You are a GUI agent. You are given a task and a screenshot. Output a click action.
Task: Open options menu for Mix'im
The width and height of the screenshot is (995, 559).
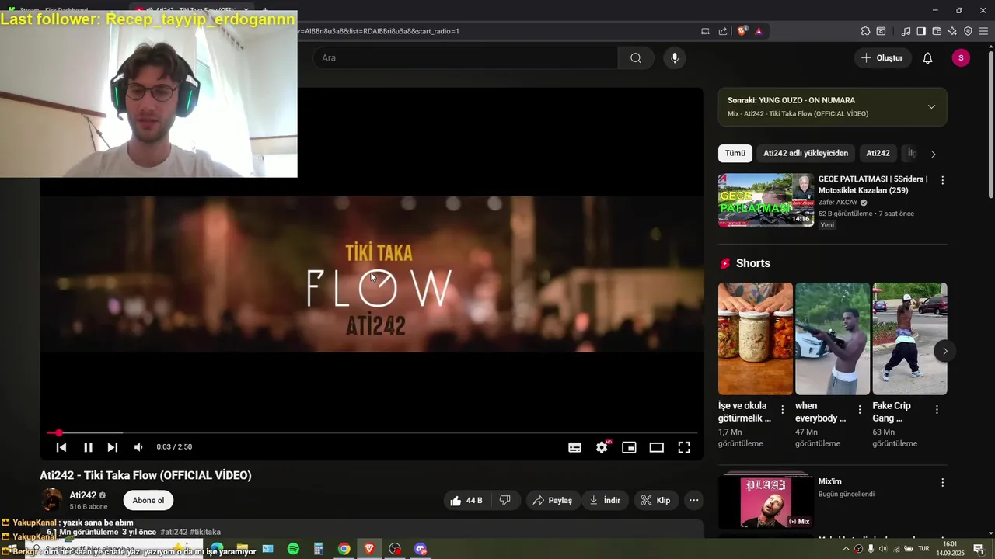pos(942,483)
